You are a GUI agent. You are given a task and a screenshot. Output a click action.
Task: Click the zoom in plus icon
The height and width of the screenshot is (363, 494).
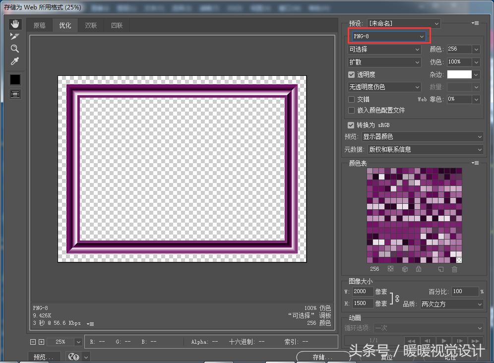pos(42,342)
